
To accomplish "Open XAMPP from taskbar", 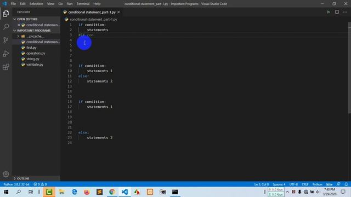I will click(150, 192).
